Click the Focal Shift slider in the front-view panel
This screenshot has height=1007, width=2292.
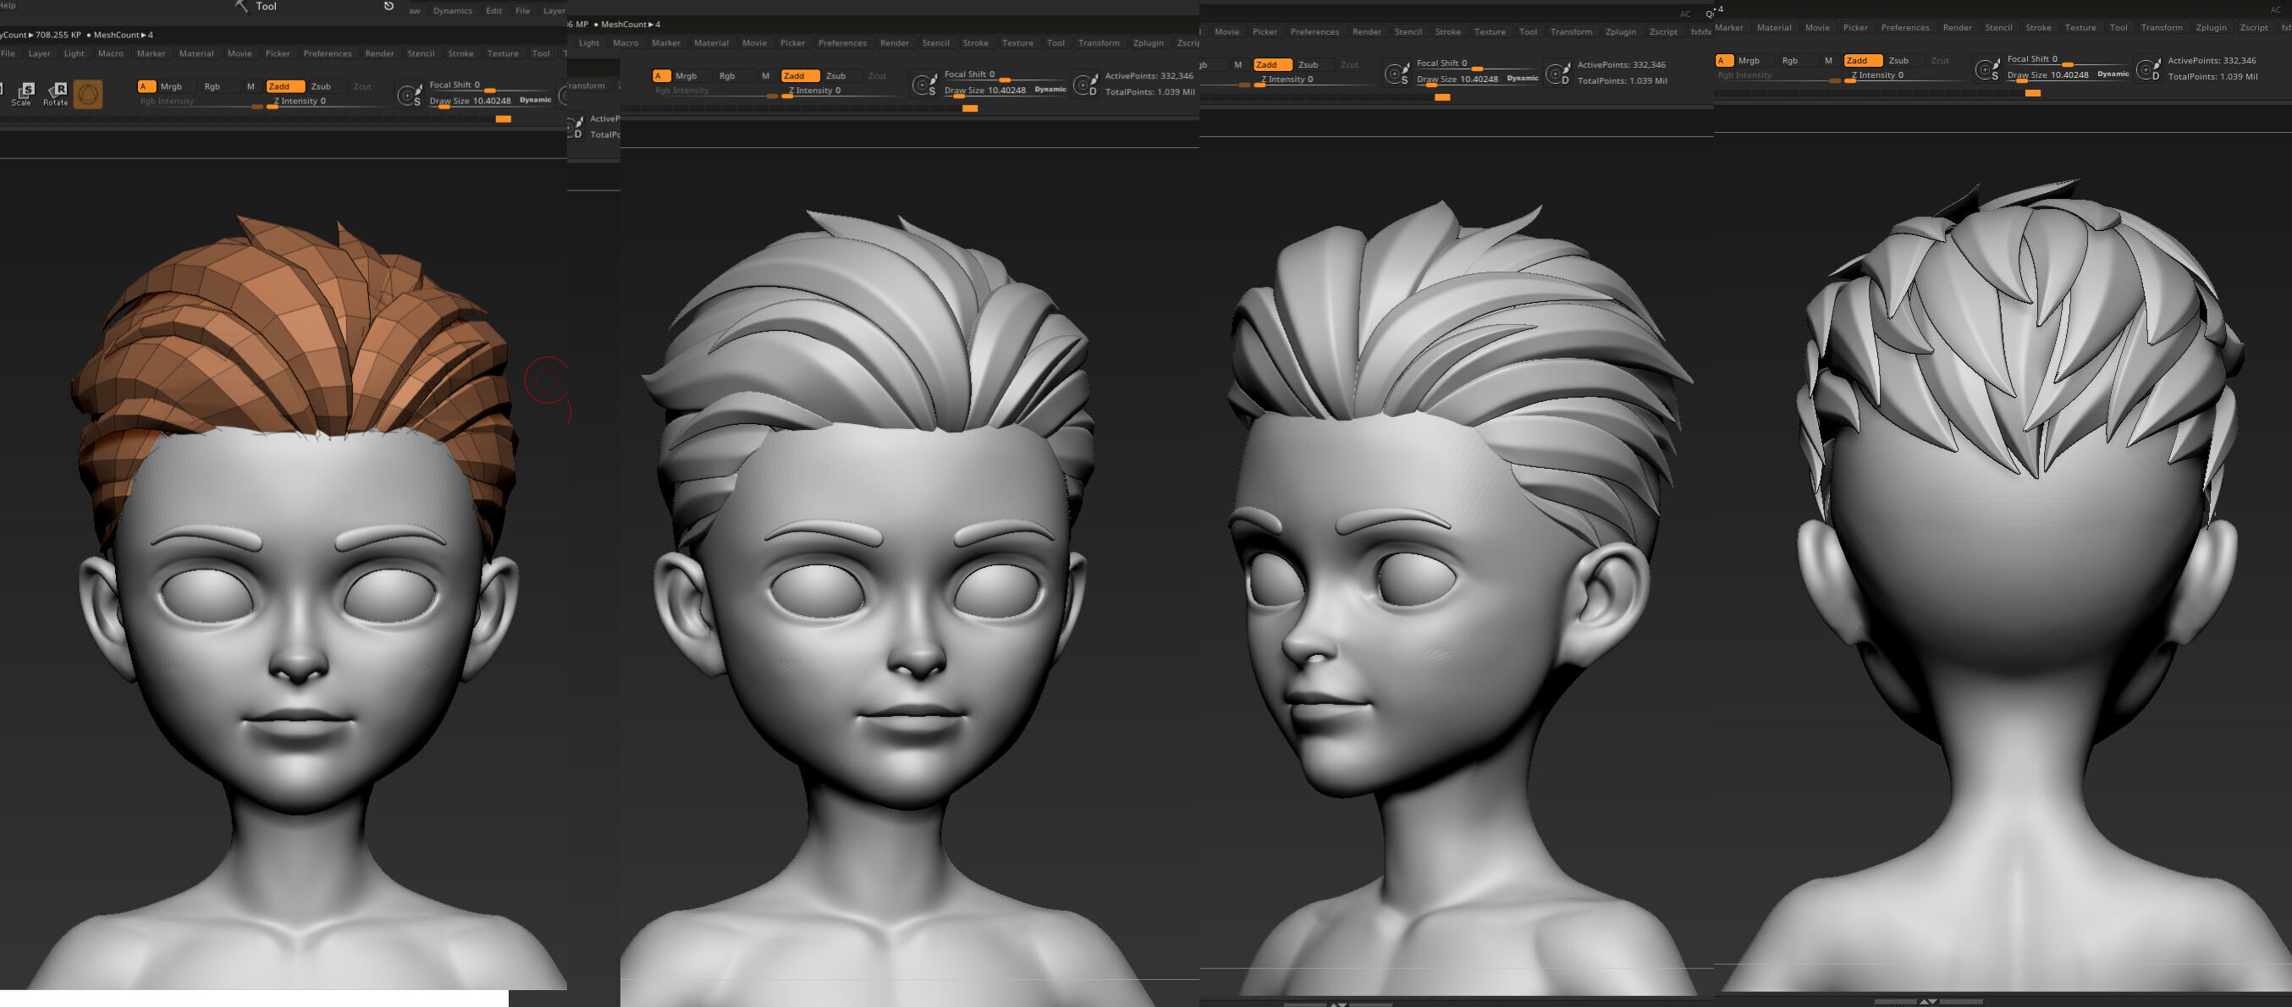point(1005,74)
